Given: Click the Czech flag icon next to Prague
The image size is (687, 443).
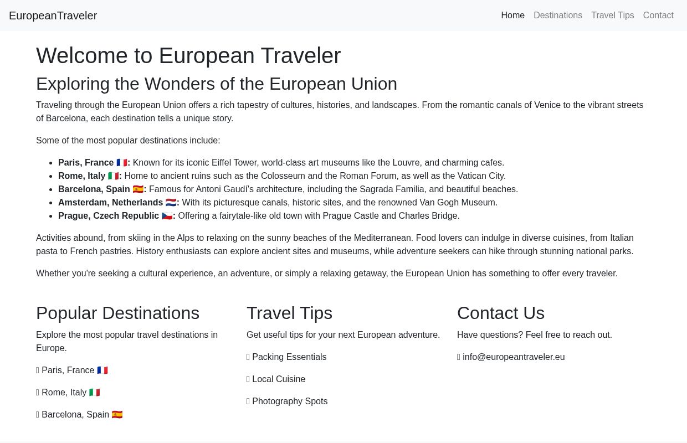Looking at the screenshot, I should pyautogui.click(x=167, y=215).
